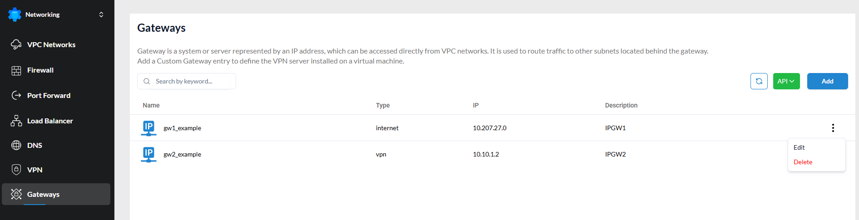Screen dimensions: 859x220
Task: Expand the Networking section switcher
Action: point(101,15)
